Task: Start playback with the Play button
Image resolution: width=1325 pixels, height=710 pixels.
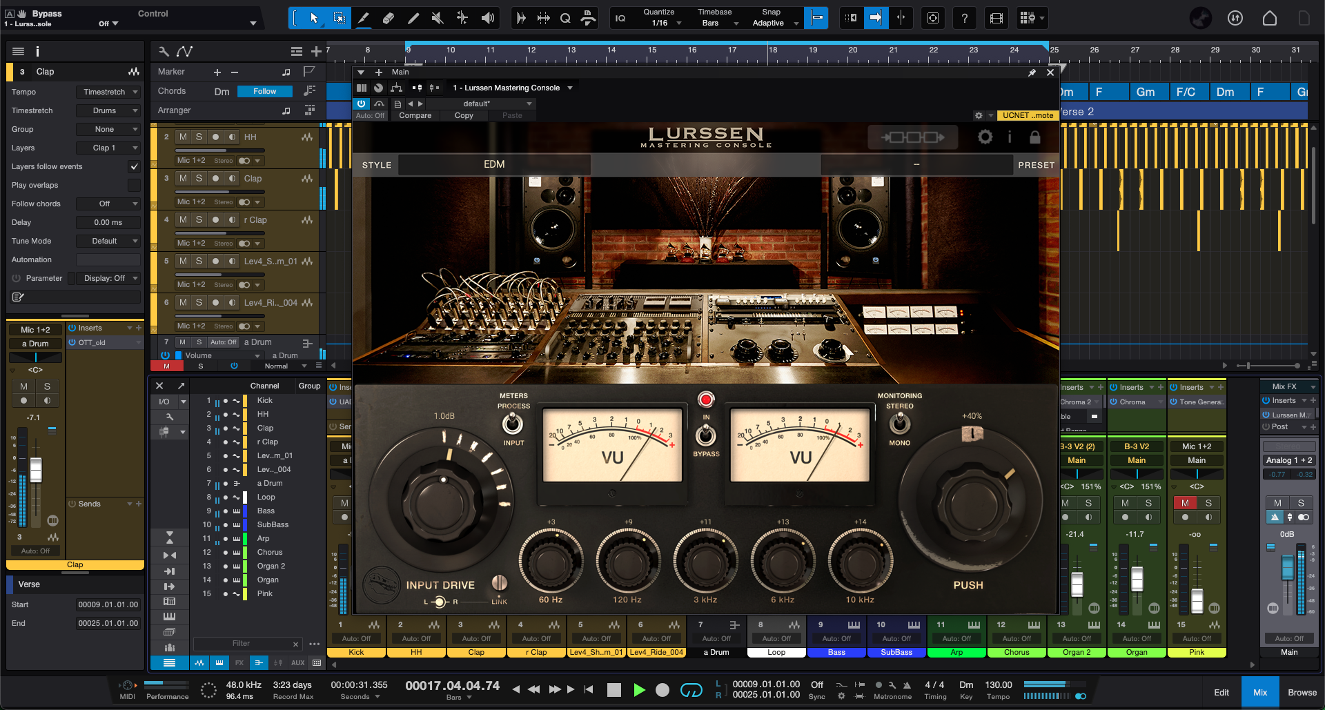Action: pyautogui.click(x=639, y=689)
